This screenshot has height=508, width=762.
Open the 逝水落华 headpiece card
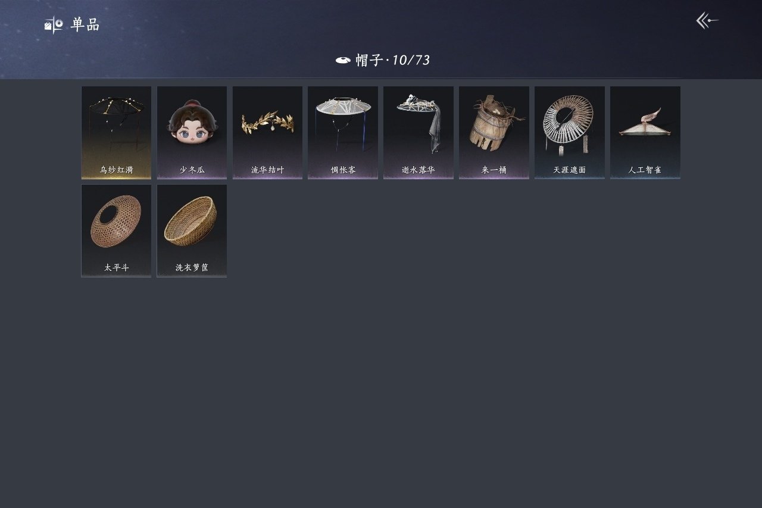click(x=419, y=132)
